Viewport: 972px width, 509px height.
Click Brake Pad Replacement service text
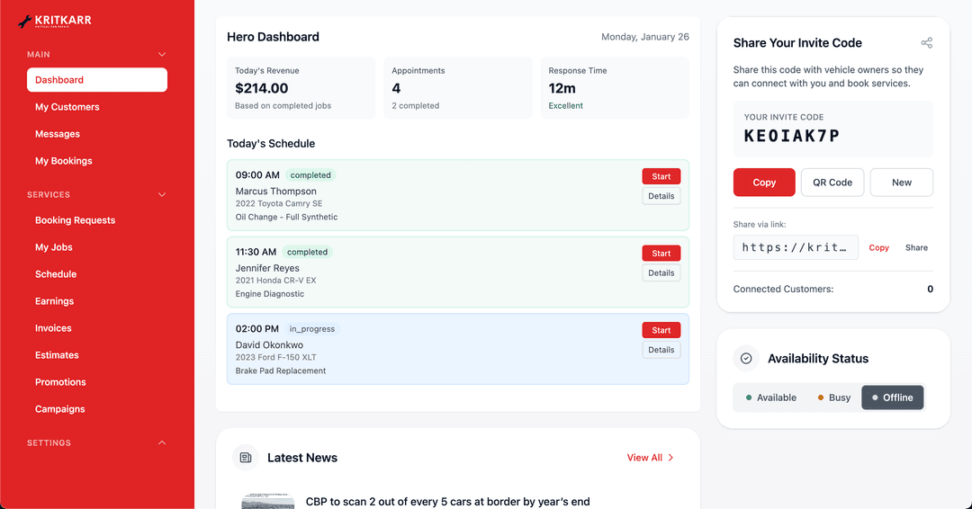click(x=280, y=371)
